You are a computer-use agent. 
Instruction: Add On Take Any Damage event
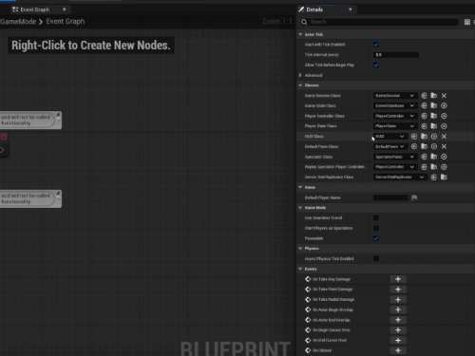[398, 279]
